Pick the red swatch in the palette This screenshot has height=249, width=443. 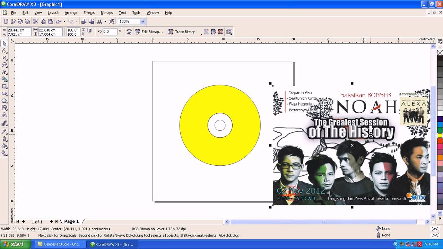(440, 141)
